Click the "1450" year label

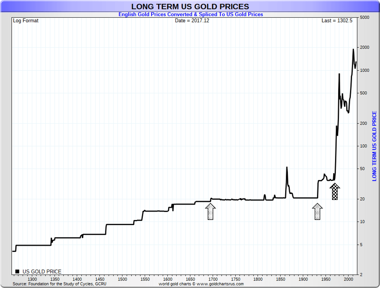[100, 279]
